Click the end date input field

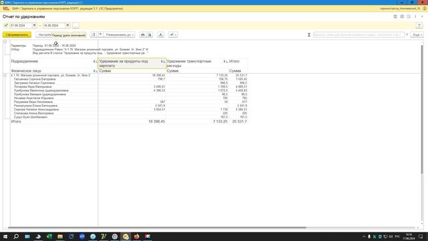tap(54, 25)
